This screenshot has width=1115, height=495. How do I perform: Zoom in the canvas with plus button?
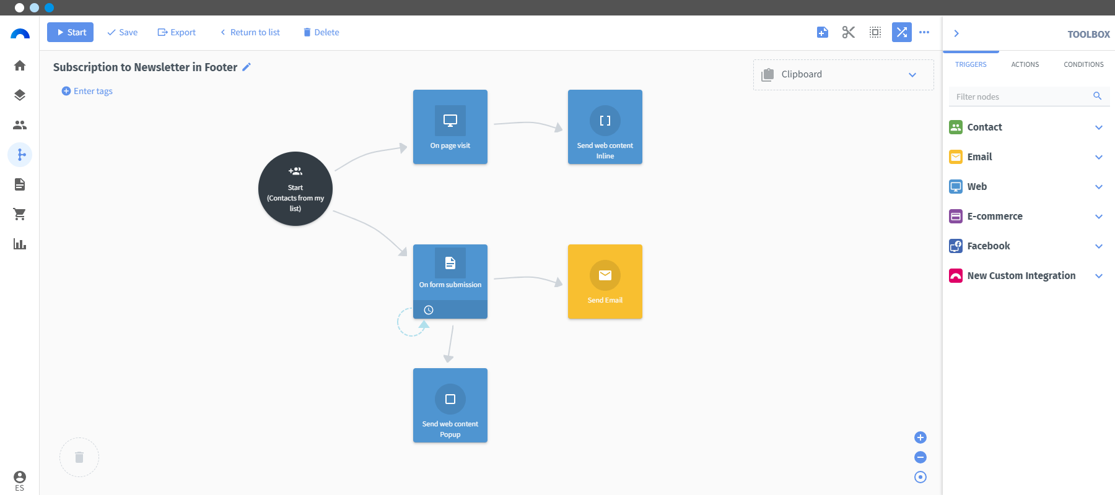pyautogui.click(x=920, y=437)
